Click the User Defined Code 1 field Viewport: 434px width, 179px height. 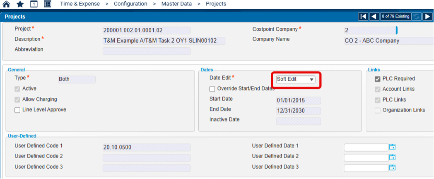[x=147, y=148]
